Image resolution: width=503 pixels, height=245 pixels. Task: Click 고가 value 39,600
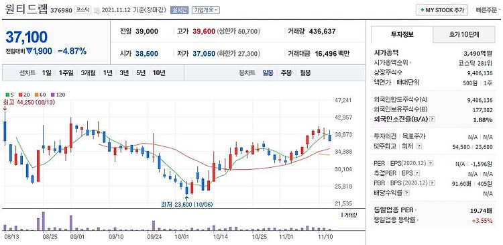(x=204, y=32)
